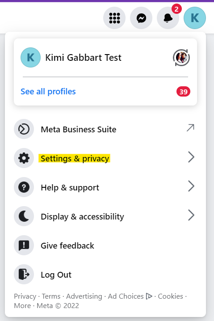Screen dimensions: 214x321
Task: Click the Settings gear icon
Action: coord(24,158)
